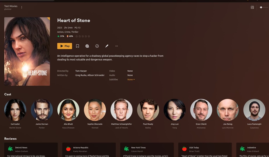The width and height of the screenshot is (269, 157).
Task: Click the artwork display icon at top right
Action: [x=252, y=7]
